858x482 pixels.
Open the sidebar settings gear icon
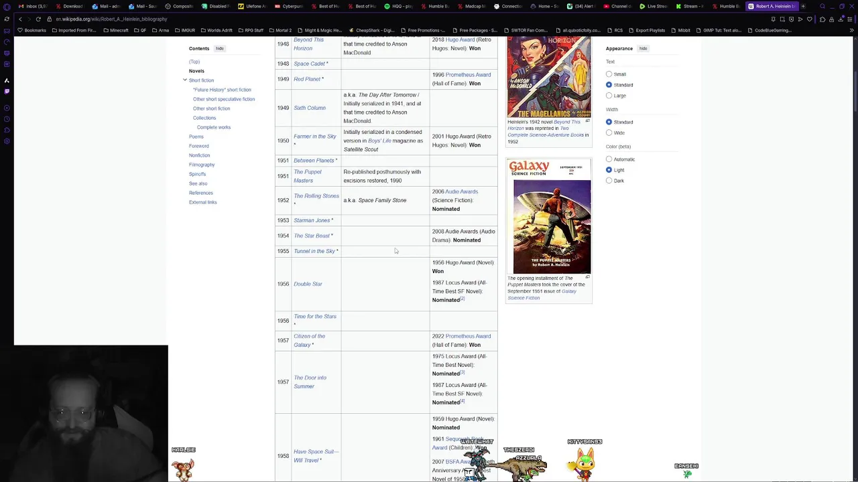(x=7, y=141)
